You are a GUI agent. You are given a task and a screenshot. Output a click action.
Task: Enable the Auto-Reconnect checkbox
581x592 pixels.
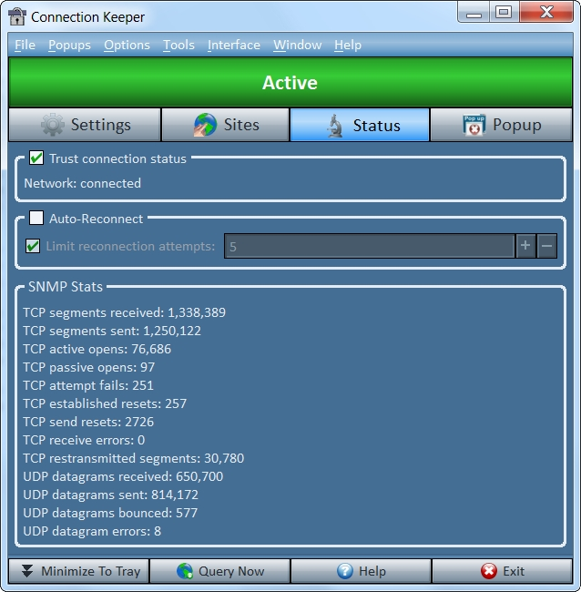click(x=36, y=218)
